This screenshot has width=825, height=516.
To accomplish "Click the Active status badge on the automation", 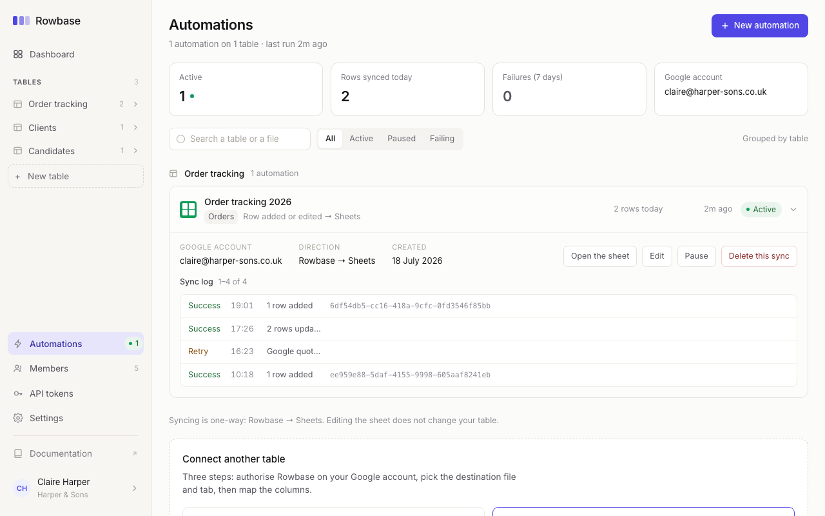I will click(x=761, y=209).
